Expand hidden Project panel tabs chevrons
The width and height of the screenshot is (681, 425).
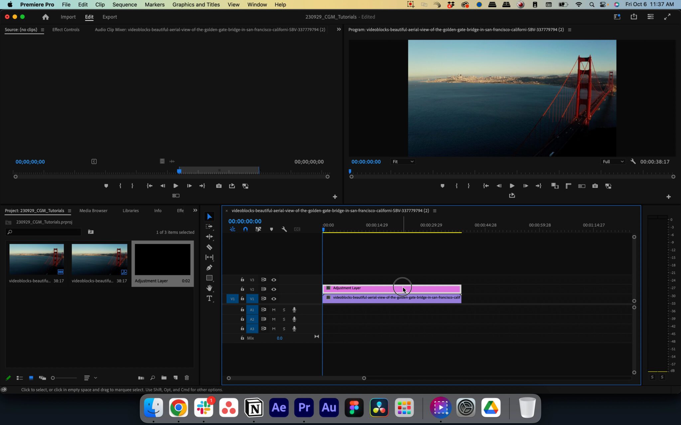pyautogui.click(x=195, y=211)
